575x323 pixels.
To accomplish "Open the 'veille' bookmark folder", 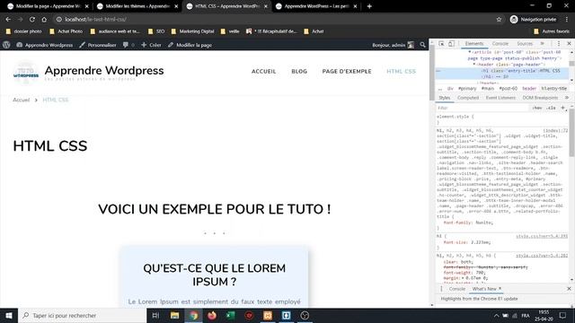I will point(230,31).
